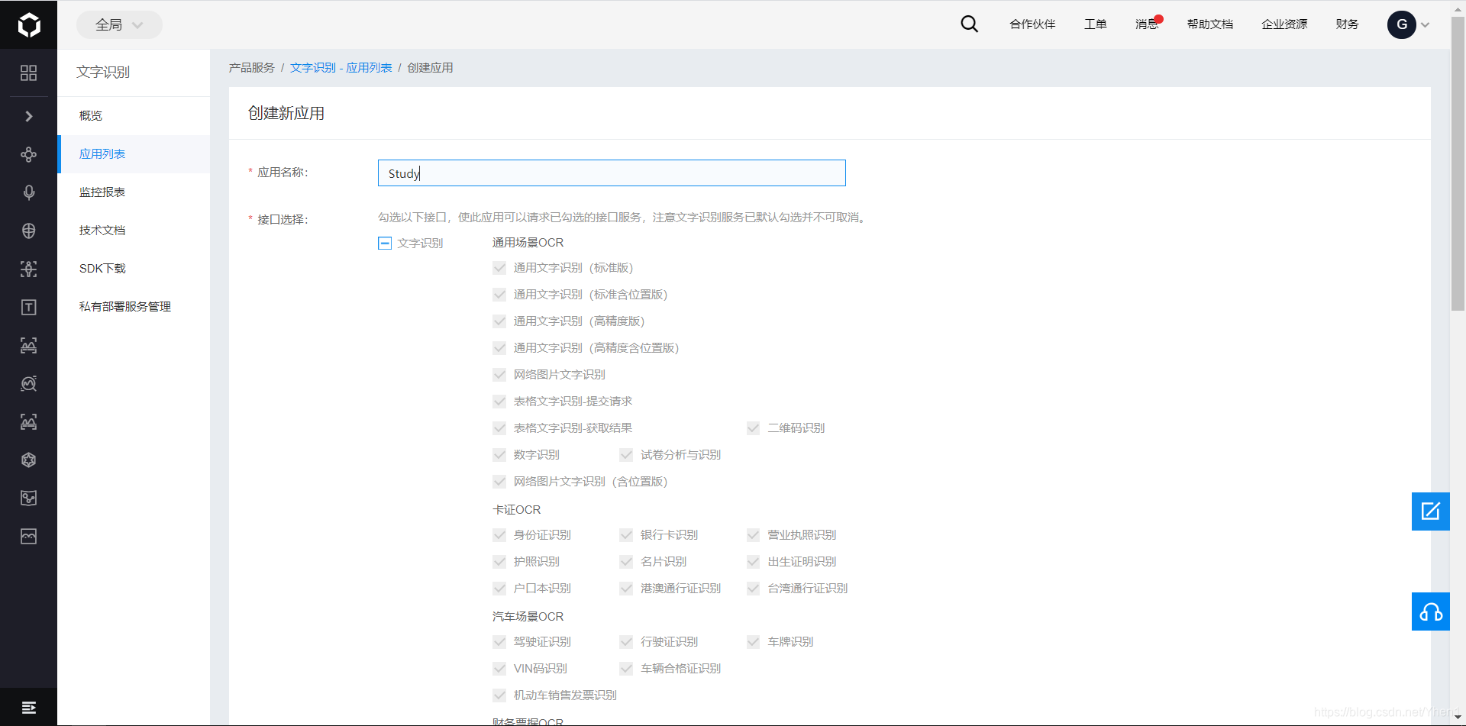Toggle the 台湾通行证识别 checkbox
The image size is (1466, 726).
click(753, 589)
